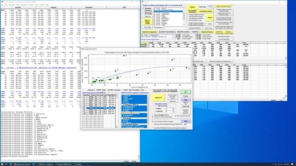Click List Standard Intensities button

pyautogui.click(x=192, y=11)
